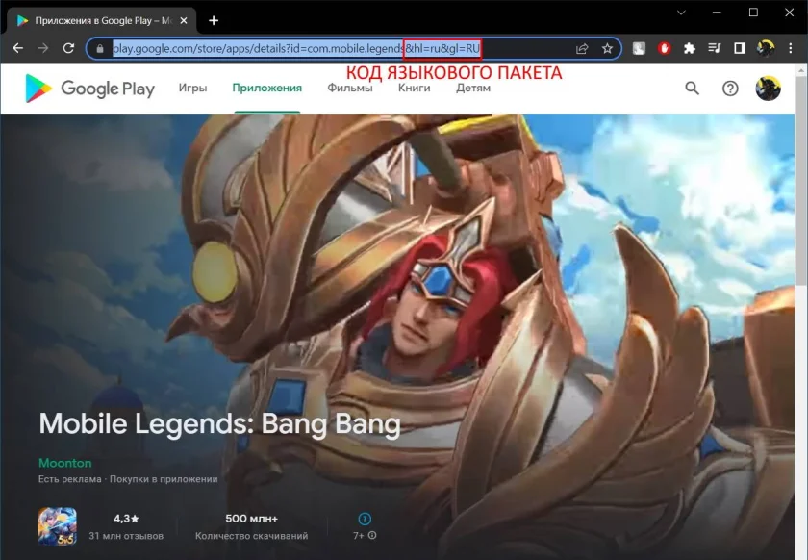Image resolution: width=808 pixels, height=560 pixels.
Task: Switch to the Игры tab
Action: pyautogui.click(x=192, y=89)
